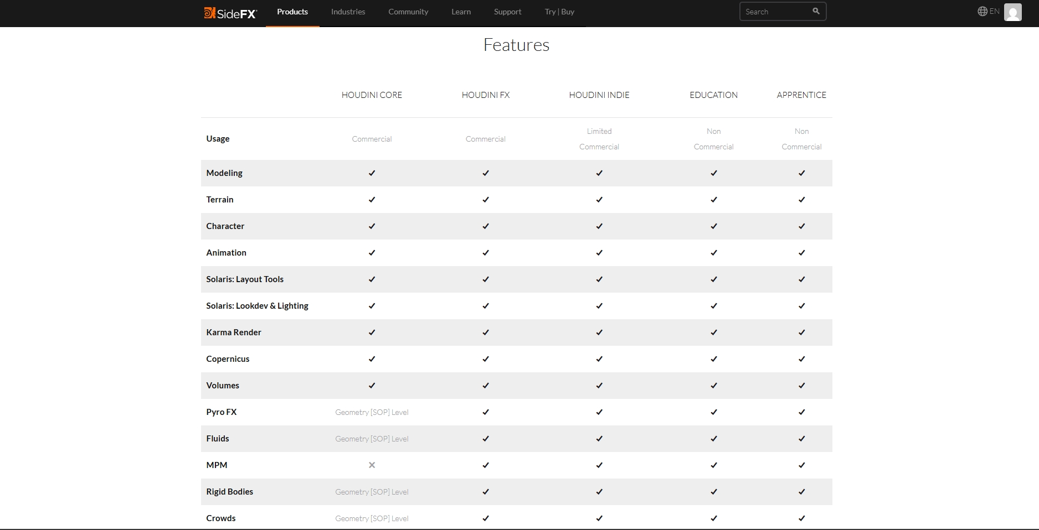Click Pyro FX checkmark under Education
1039x530 pixels.
pyautogui.click(x=714, y=412)
